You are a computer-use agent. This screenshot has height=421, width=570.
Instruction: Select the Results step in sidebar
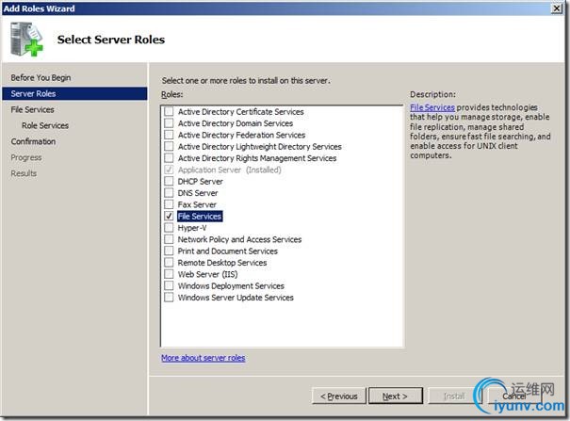(x=24, y=173)
